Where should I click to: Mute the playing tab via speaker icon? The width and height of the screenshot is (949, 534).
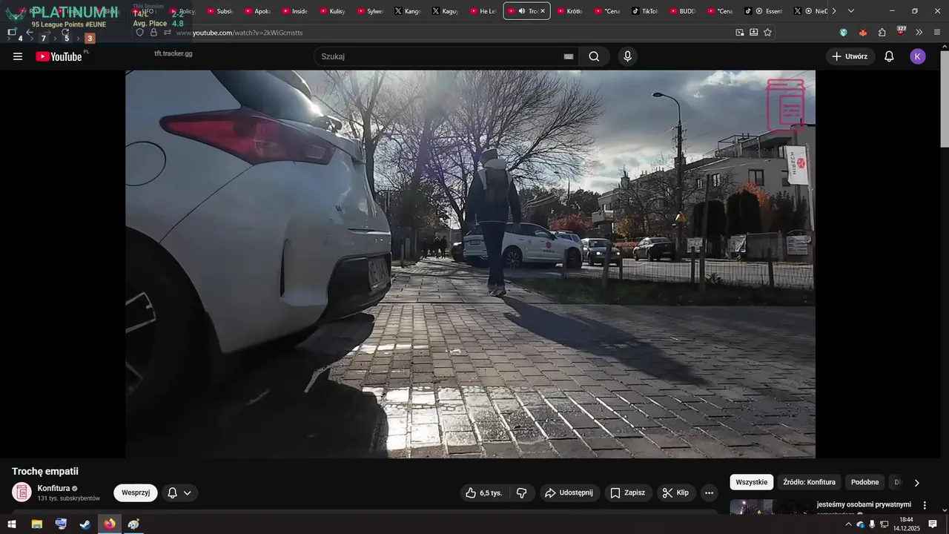(x=522, y=11)
